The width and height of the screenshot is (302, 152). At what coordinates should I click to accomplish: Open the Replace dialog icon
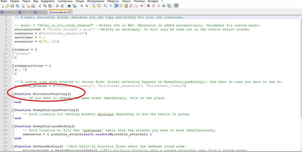tap(74, 6)
